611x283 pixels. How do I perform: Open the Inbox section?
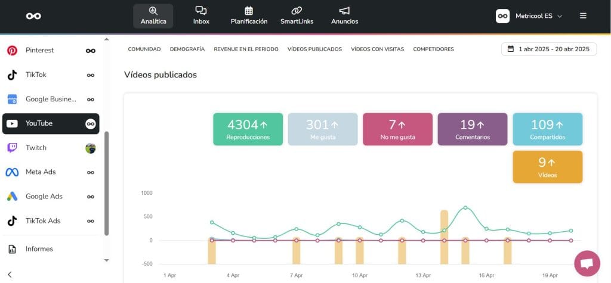(x=201, y=15)
